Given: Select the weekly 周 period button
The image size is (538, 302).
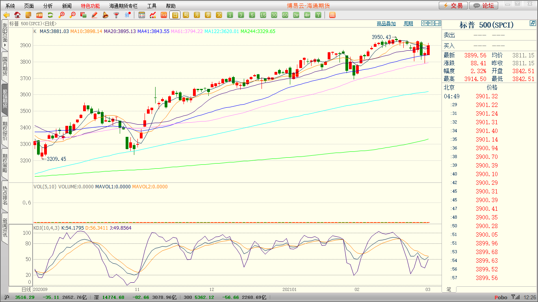Looking at the screenshot, I should point(186,15).
